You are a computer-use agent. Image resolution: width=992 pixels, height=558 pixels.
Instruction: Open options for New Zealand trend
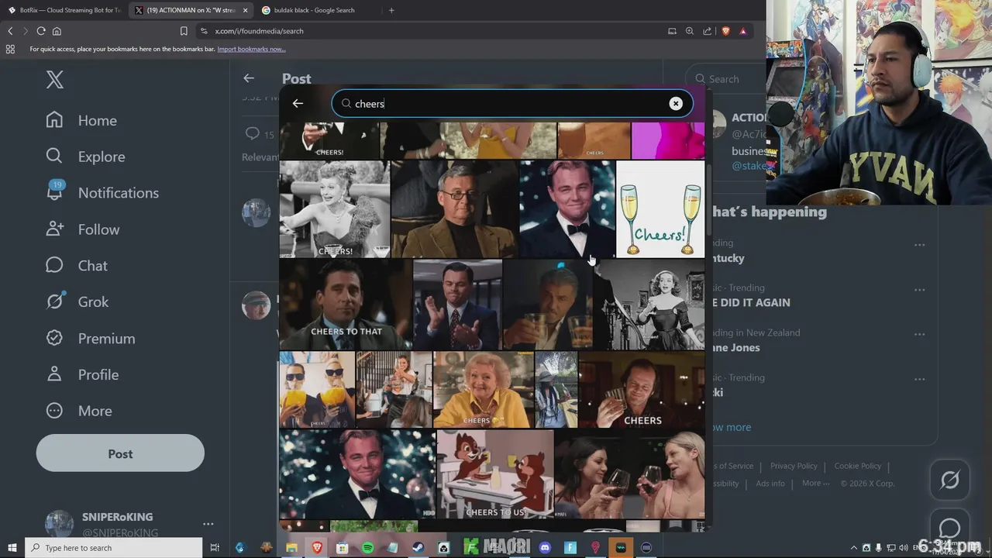(919, 335)
